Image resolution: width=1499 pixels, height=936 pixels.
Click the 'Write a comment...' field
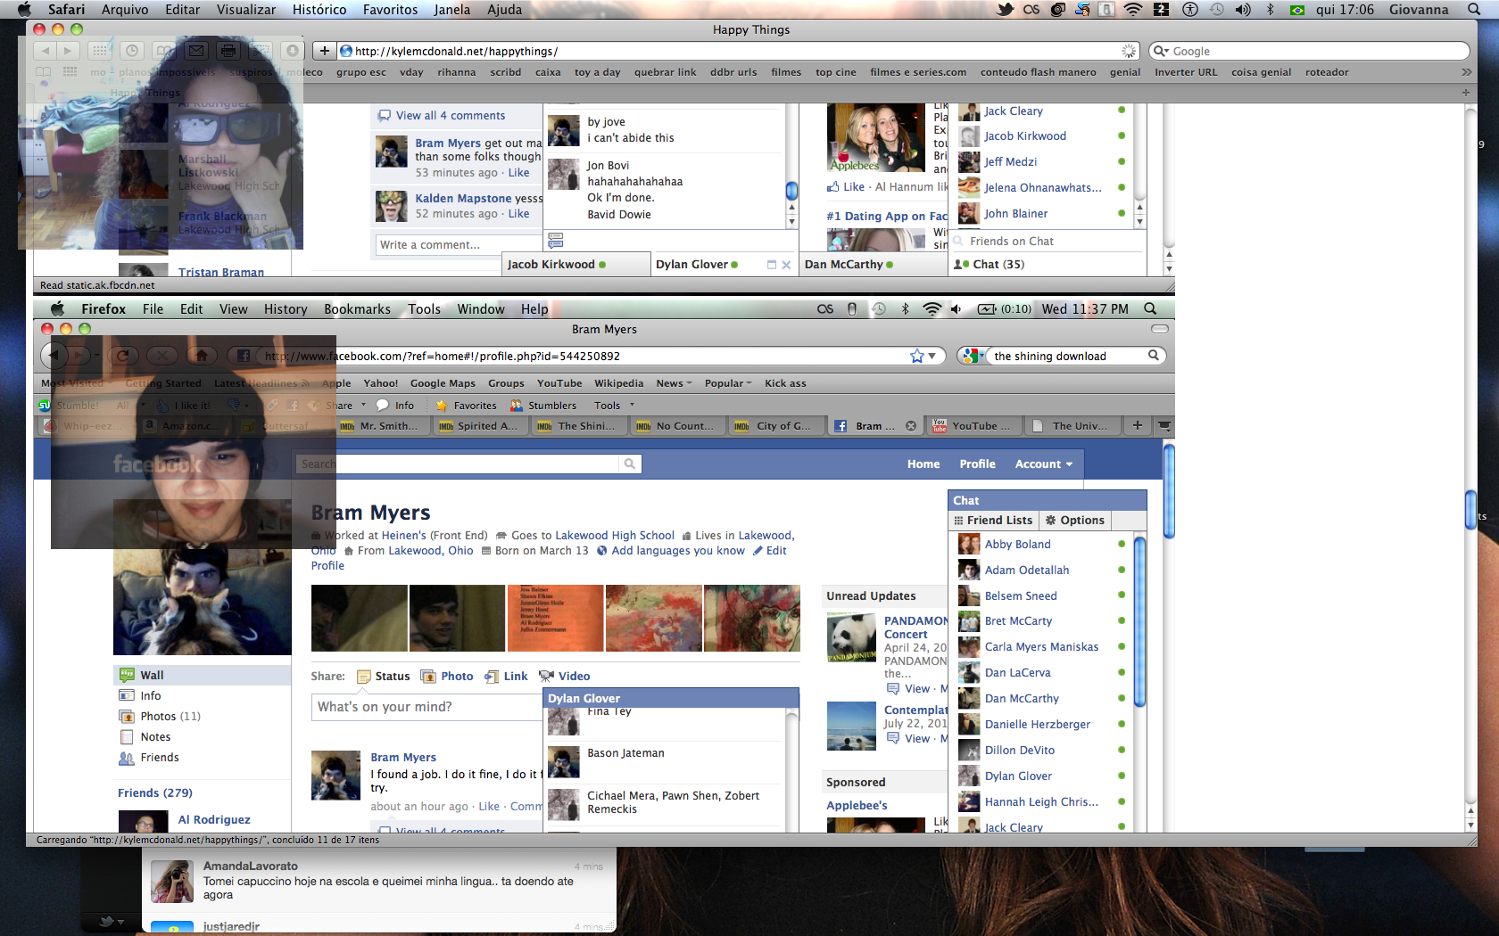click(x=459, y=245)
